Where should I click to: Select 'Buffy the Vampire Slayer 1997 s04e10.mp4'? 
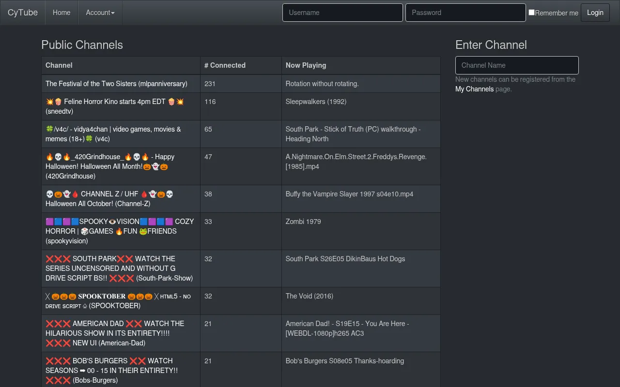click(349, 194)
